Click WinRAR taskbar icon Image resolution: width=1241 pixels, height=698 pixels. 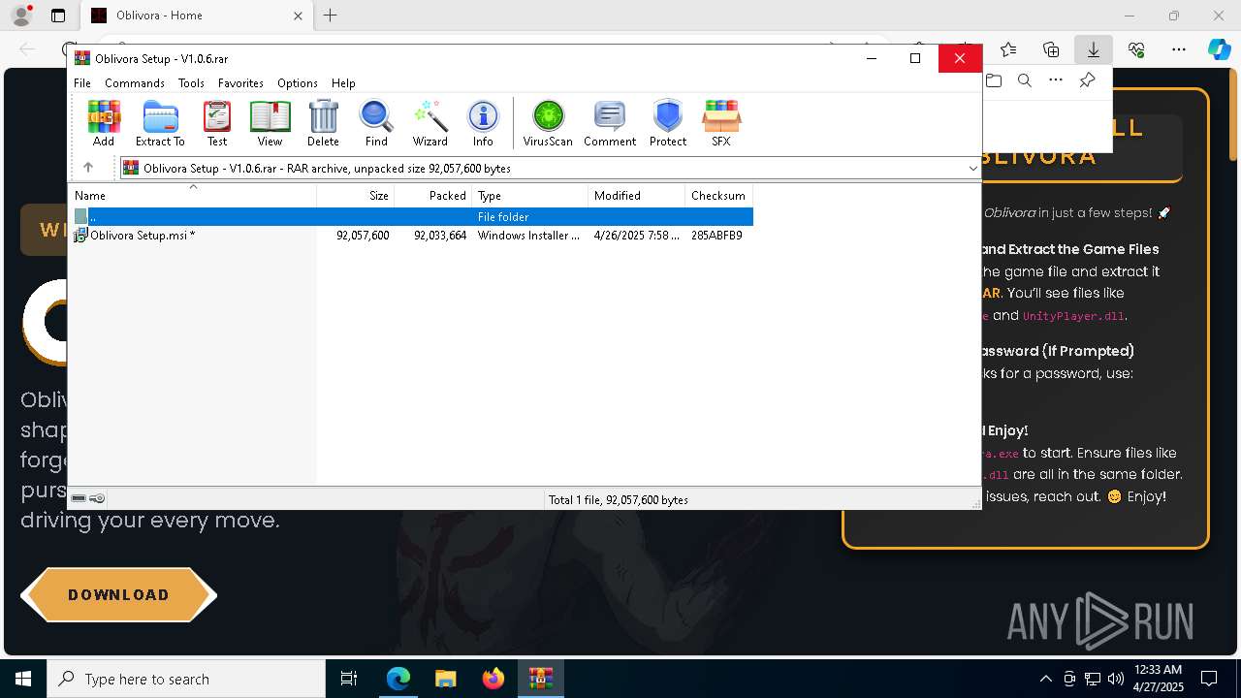(540, 679)
